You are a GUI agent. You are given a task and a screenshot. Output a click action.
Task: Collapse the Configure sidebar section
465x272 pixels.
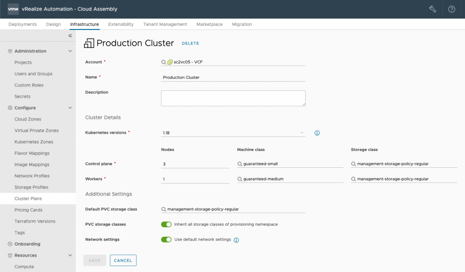point(70,108)
